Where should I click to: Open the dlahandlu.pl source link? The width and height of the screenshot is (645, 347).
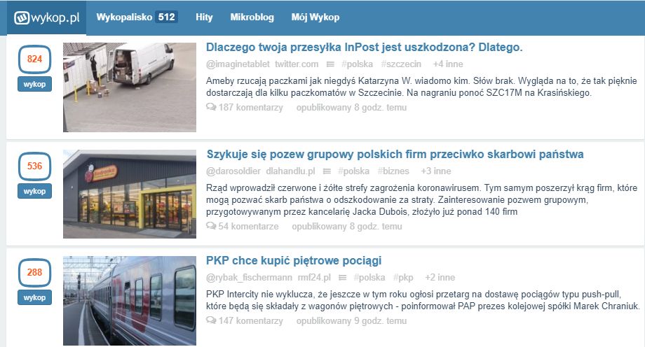pos(290,171)
